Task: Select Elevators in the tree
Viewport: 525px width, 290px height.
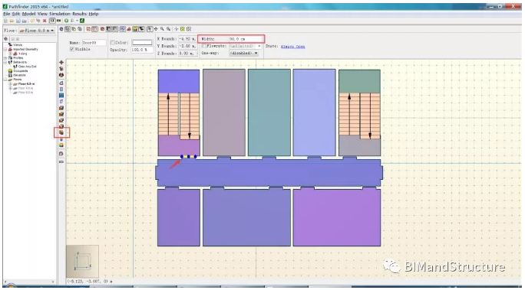Action: click(x=19, y=75)
